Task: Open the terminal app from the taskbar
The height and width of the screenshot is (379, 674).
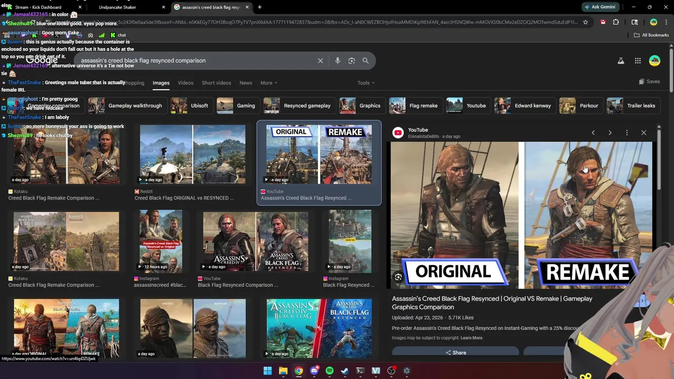Action: click(x=360, y=371)
